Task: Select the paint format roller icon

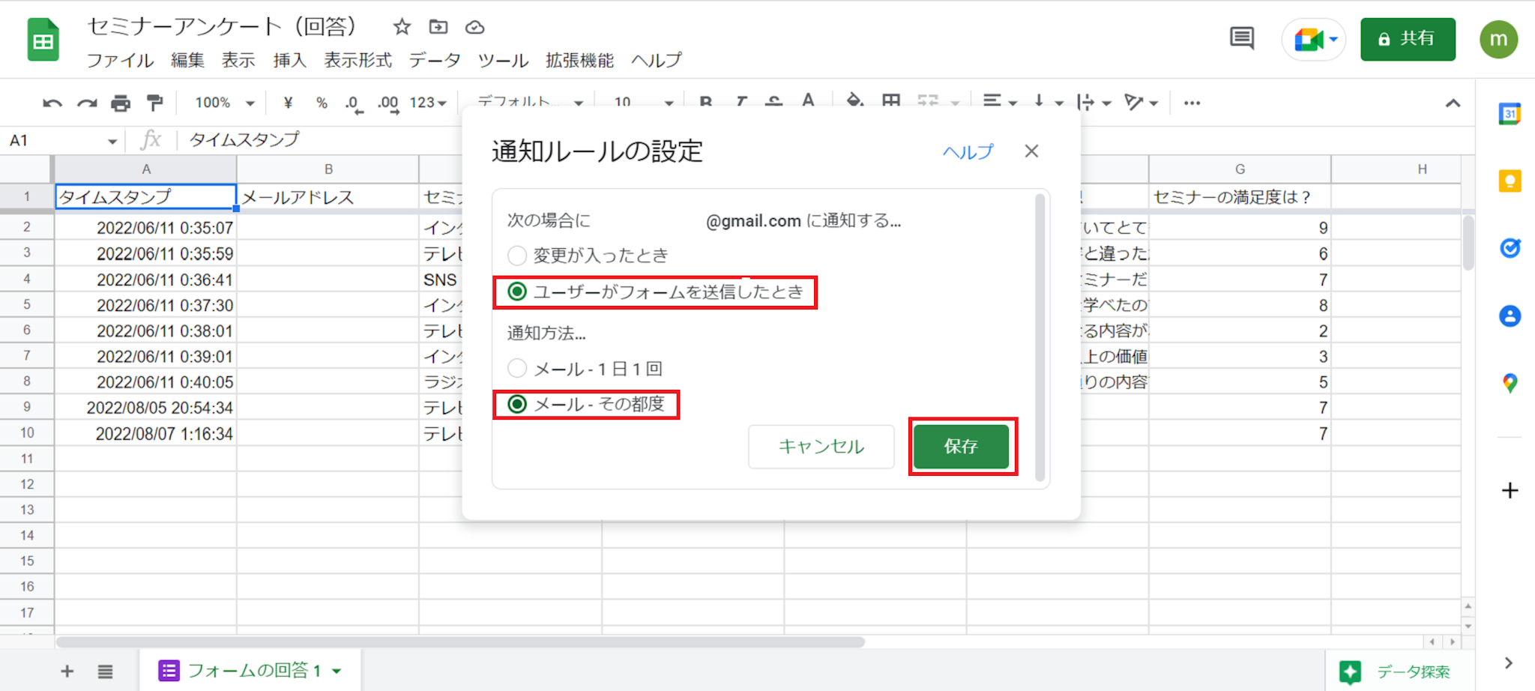Action: pyautogui.click(x=155, y=103)
